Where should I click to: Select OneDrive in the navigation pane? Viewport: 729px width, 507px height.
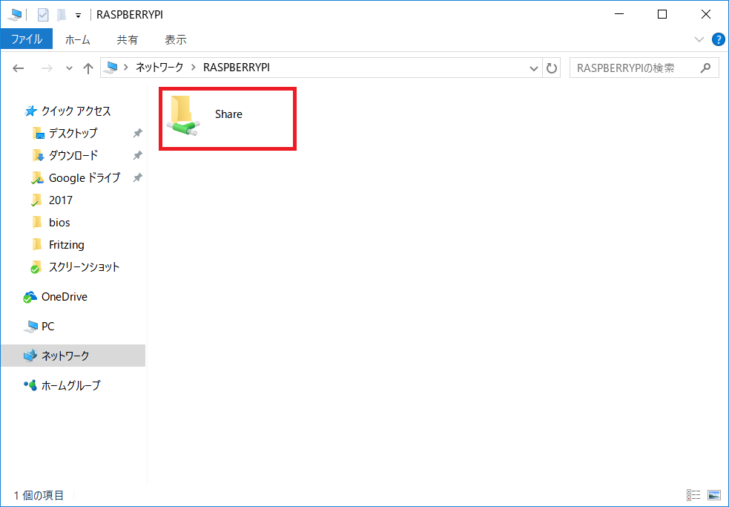coord(65,297)
